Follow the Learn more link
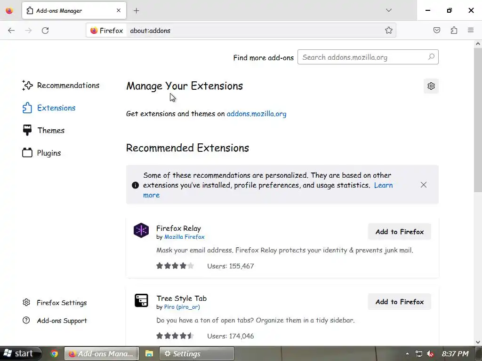The height and width of the screenshot is (361, 482). tap(383, 185)
